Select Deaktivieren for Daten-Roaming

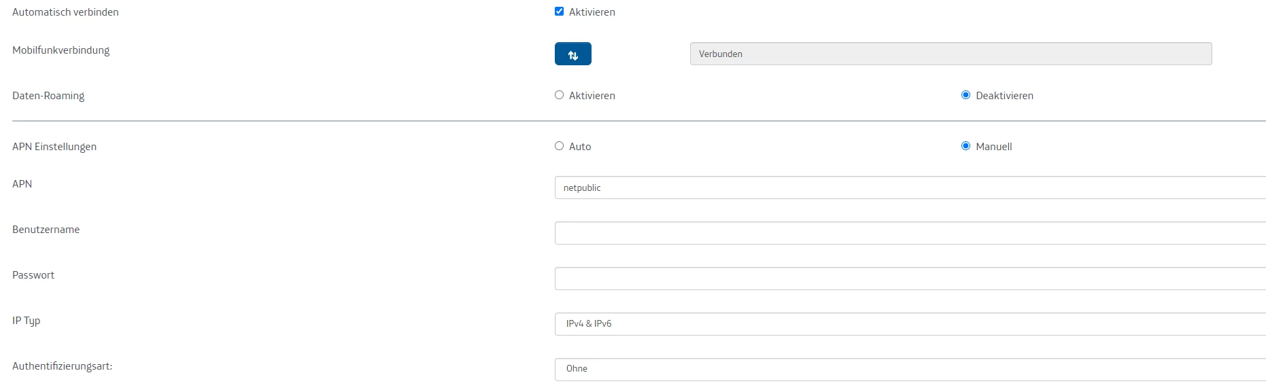tap(965, 95)
